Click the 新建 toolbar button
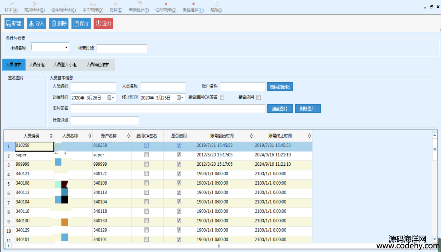Image resolution: width=441 pixels, height=252 pixels. (x=14, y=23)
